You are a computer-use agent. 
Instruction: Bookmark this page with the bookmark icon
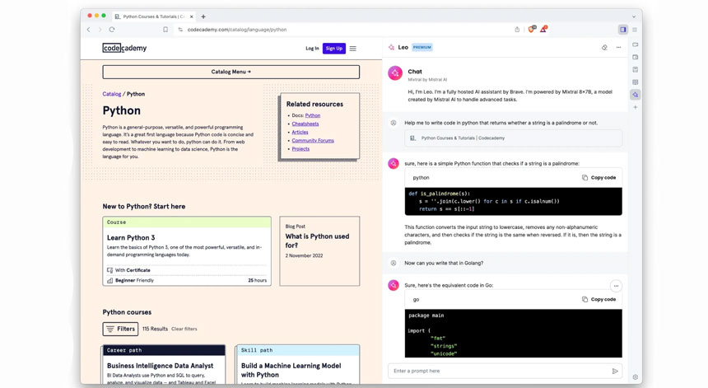click(x=165, y=30)
